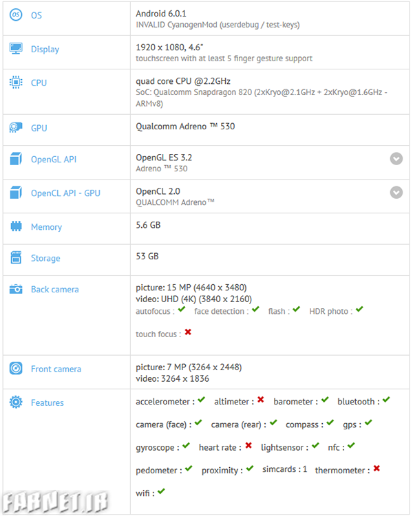Screen dimensions: 413x516
Task: Click the Front camera lens icon
Action: tap(16, 369)
